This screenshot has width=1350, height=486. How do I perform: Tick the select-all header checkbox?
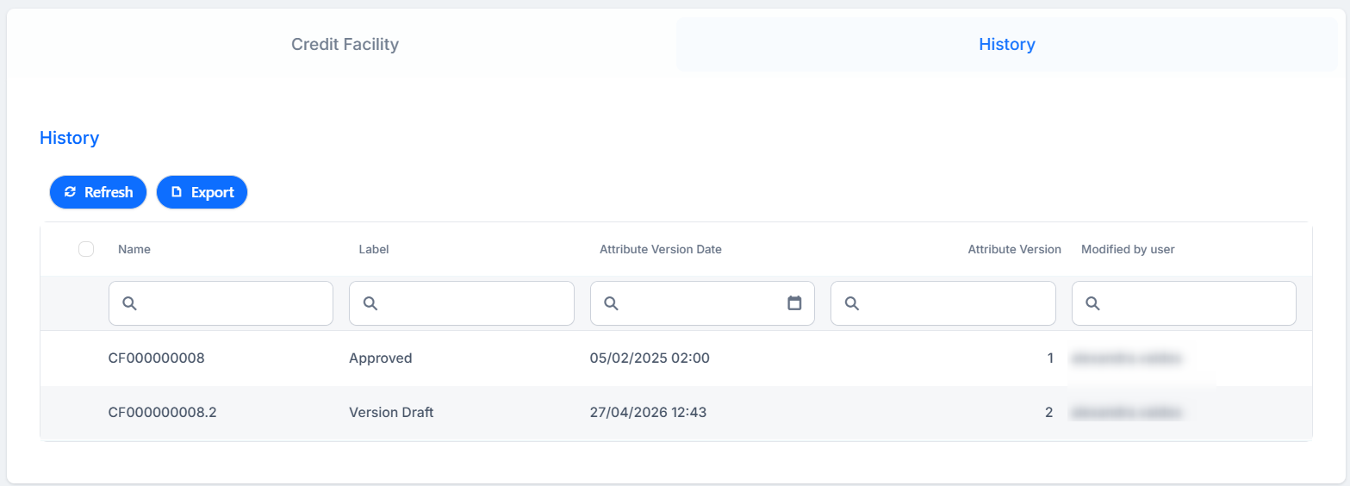coord(86,249)
